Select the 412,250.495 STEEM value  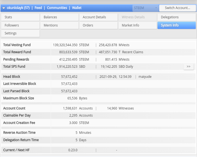point(74,60)
